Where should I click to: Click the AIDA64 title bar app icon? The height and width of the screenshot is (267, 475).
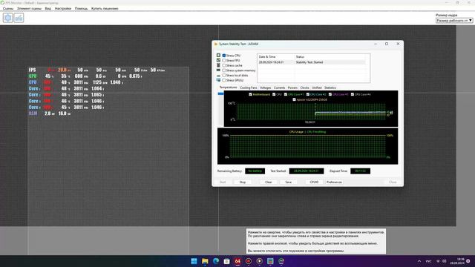coord(216,44)
